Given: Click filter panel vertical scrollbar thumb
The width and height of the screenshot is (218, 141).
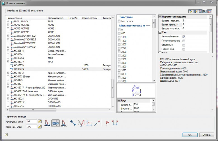Looking at the screenshot, I should point(154,23).
